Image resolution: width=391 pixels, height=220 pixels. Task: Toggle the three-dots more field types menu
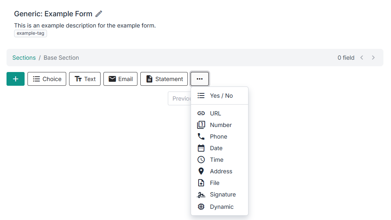tap(200, 79)
